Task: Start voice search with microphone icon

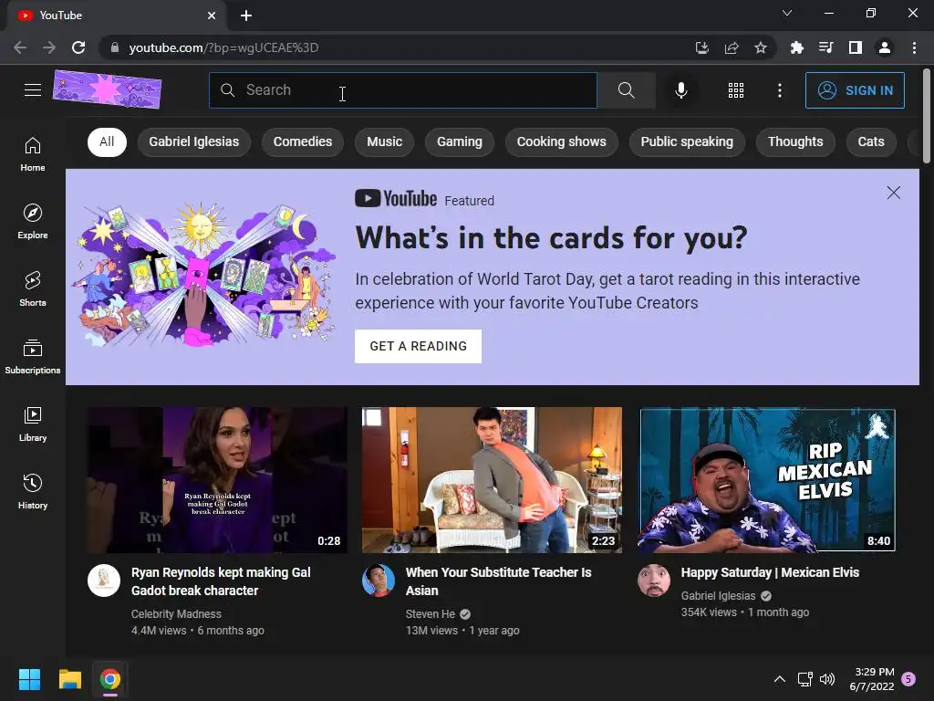Action: [680, 90]
